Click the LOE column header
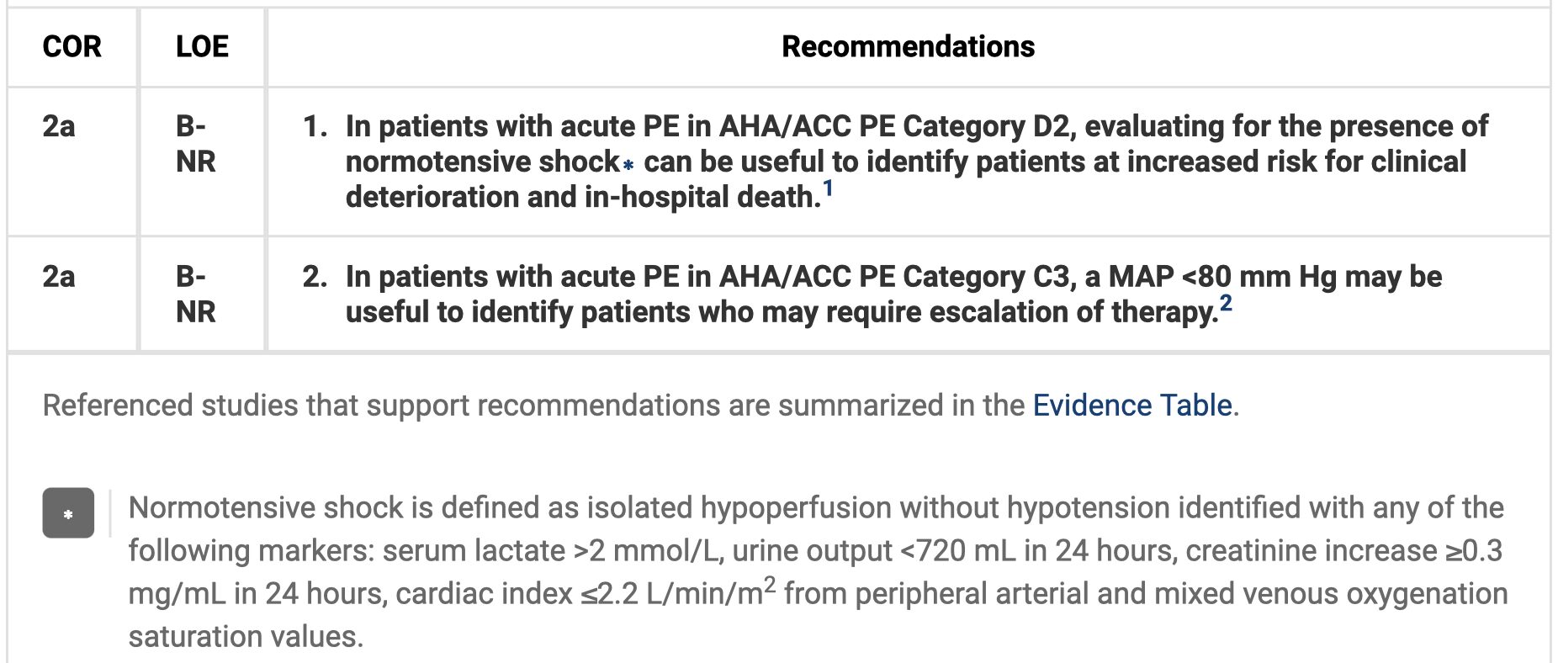Screen dimensions: 1558x663 pos(202,47)
